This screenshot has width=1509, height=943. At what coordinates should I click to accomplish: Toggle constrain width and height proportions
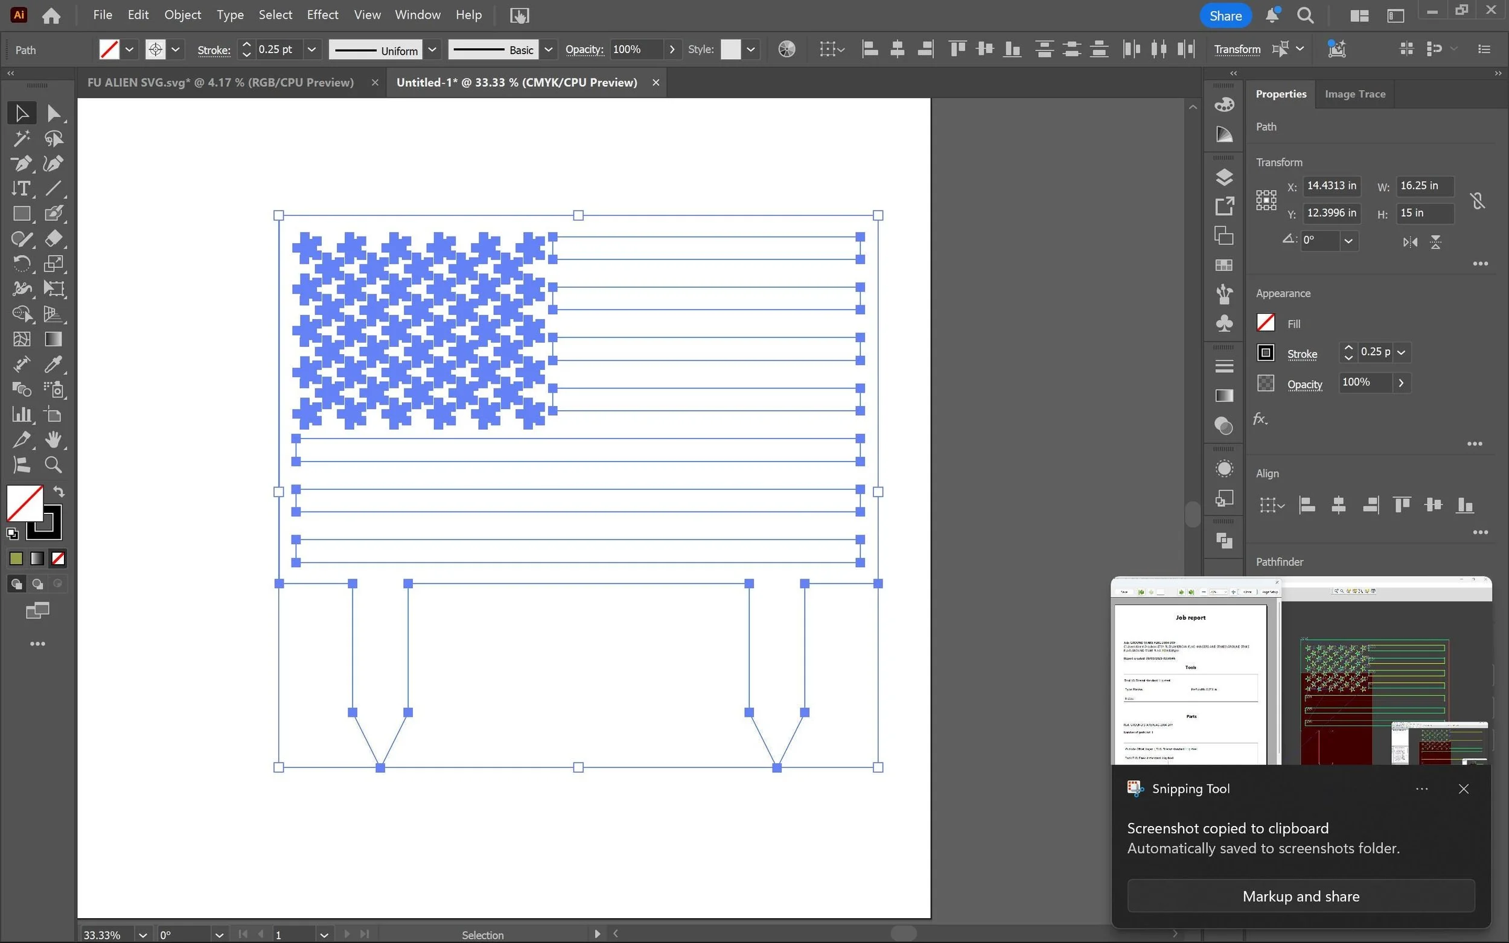click(1476, 200)
